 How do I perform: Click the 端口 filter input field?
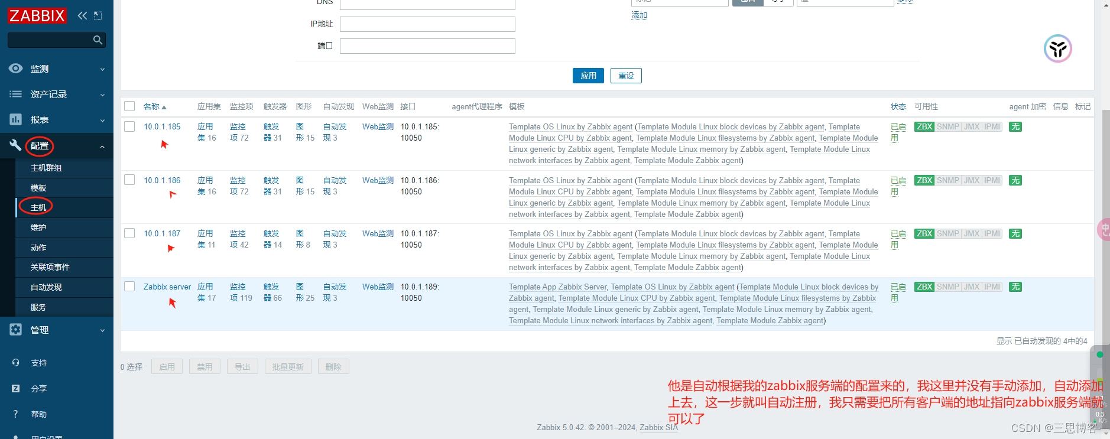[427, 46]
